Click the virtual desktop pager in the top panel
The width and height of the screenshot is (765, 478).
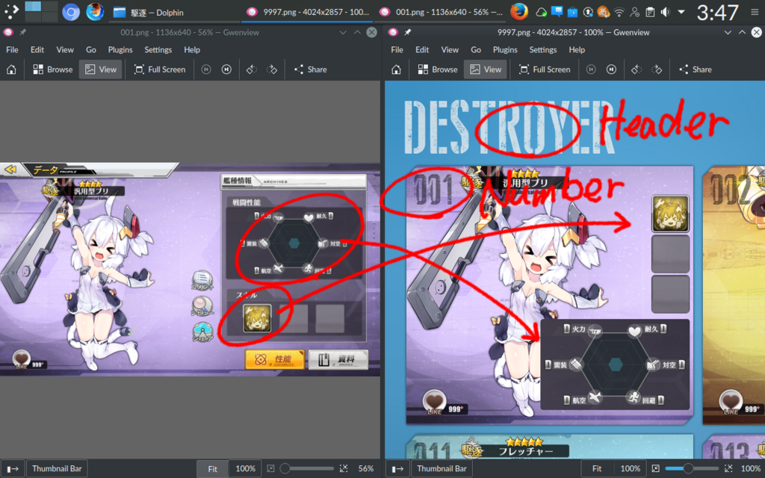[x=41, y=12]
